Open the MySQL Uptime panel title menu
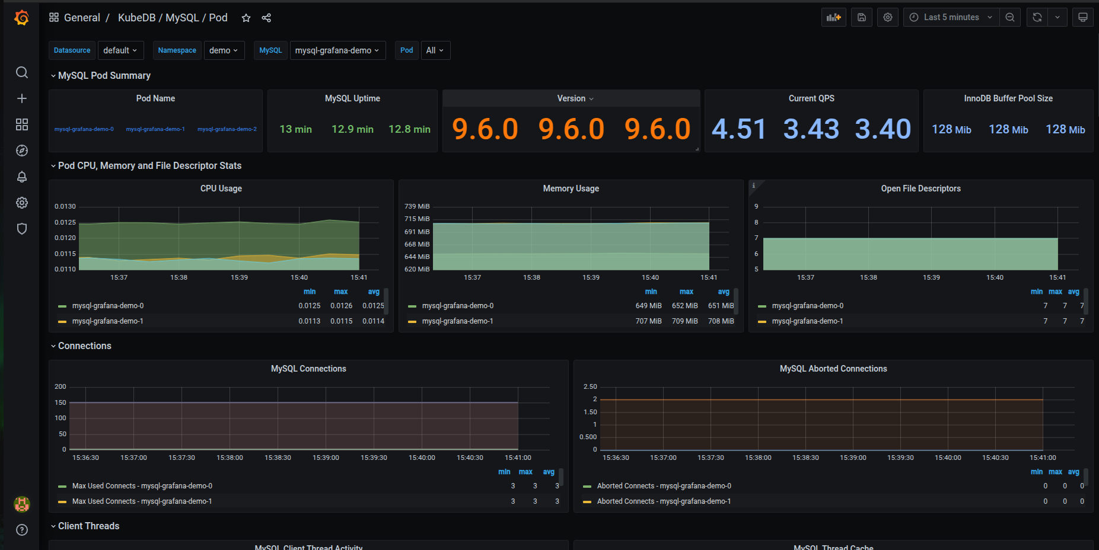The image size is (1099, 550). [x=352, y=98]
